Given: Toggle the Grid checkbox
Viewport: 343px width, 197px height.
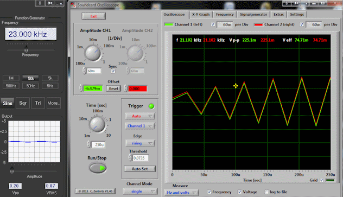Looking at the screenshot, I should click(x=321, y=180).
